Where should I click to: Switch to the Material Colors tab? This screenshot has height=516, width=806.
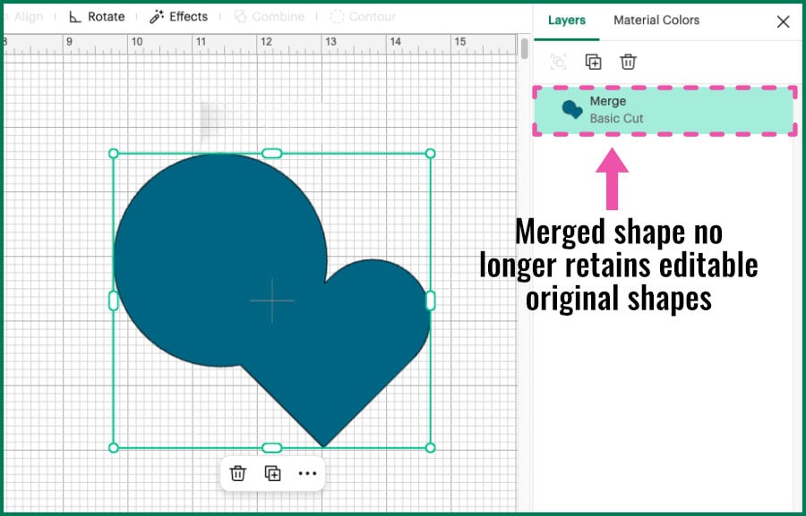tap(656, 20)
